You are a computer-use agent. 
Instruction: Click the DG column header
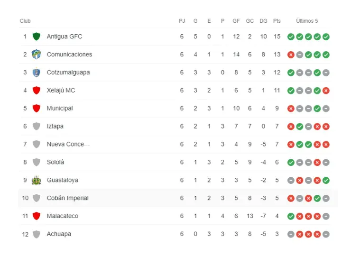(263, 21)
